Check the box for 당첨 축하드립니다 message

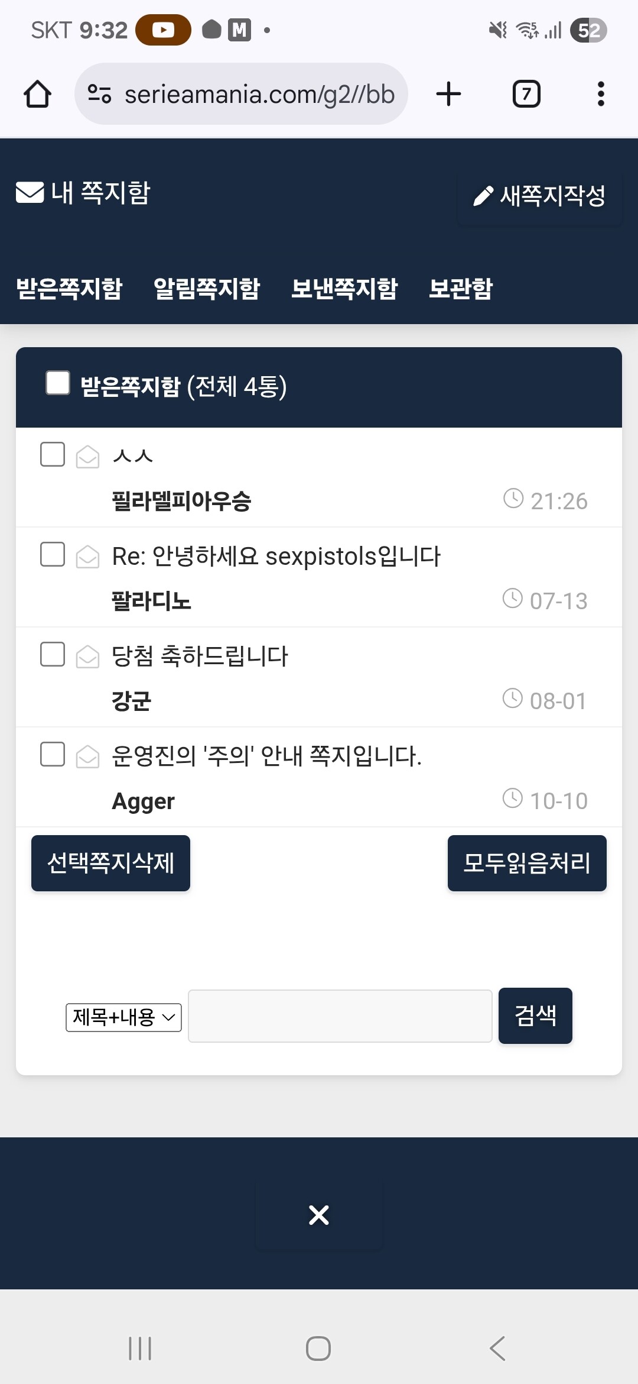[x=53, y=654]
